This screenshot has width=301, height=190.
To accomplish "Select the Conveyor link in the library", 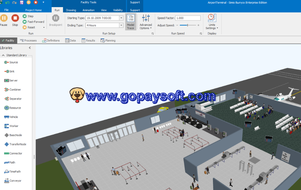I will [x=13, y=181].
